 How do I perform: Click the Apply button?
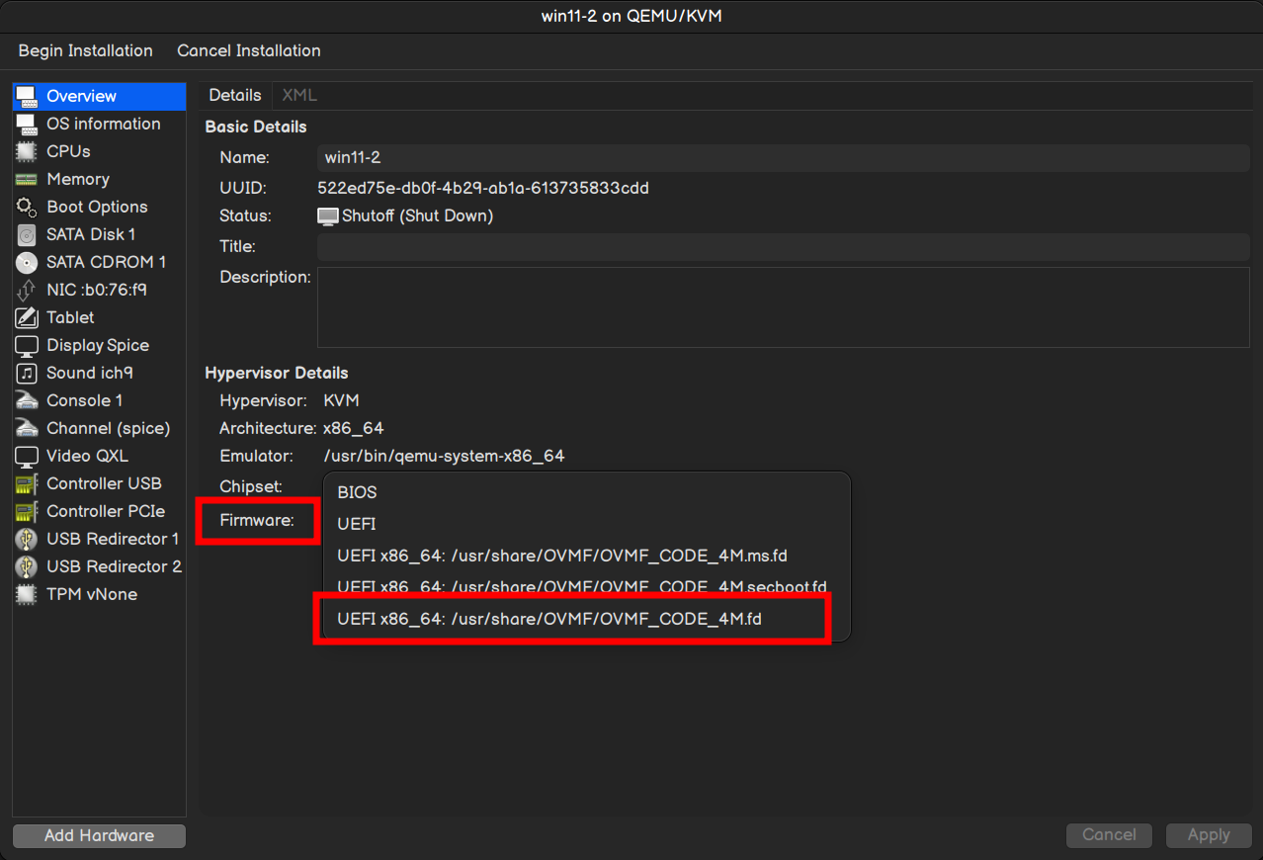(x=1209, y=835)
